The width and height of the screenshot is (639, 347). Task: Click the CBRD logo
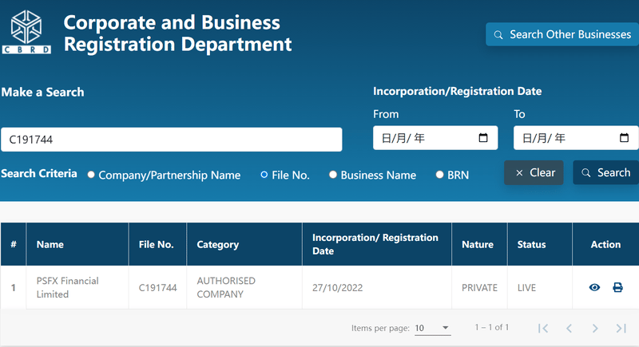(26, 32)
